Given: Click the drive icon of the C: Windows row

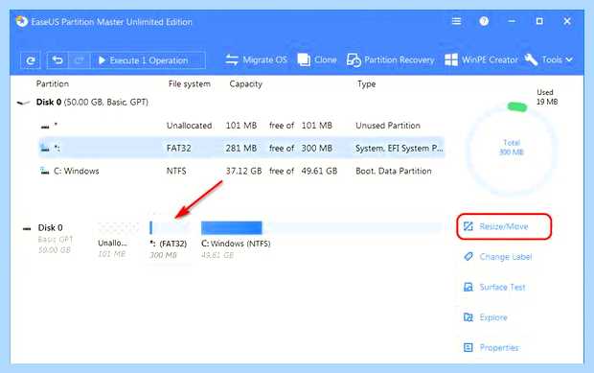Looking at the screenshot, I should (45, 171).
